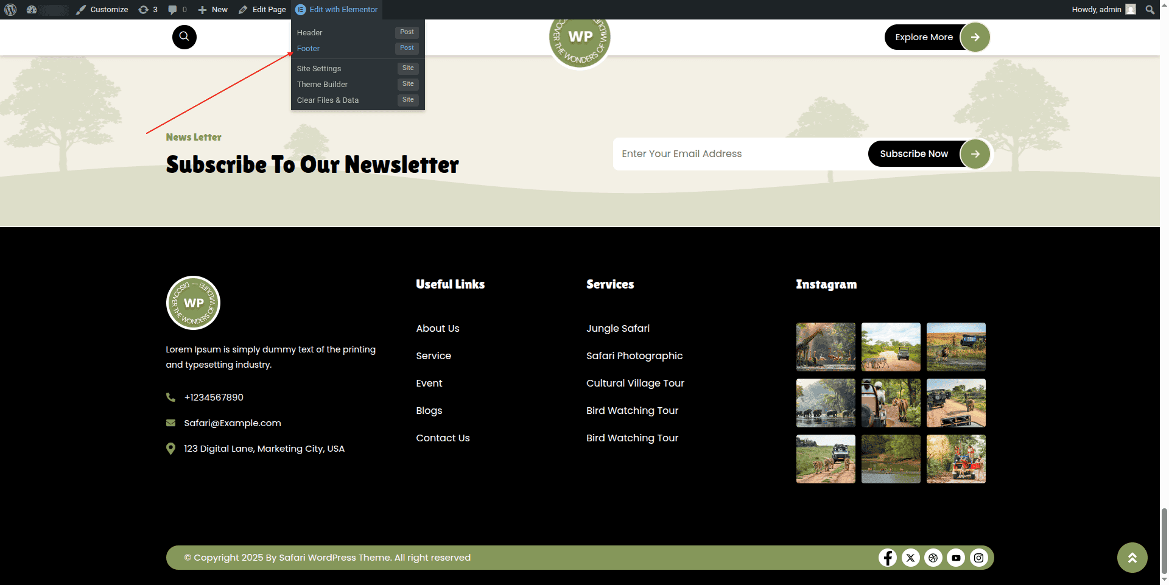Screen dimensions: 1169x585
Task: Click the Dribbble social icon
Action: coord(933,558)
